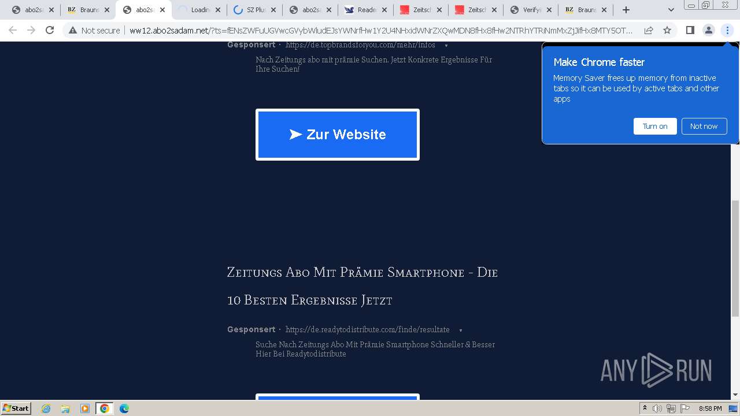Close the first abo2sadam tab
Screen dimensions: 740x416
(x=51, y=10)
